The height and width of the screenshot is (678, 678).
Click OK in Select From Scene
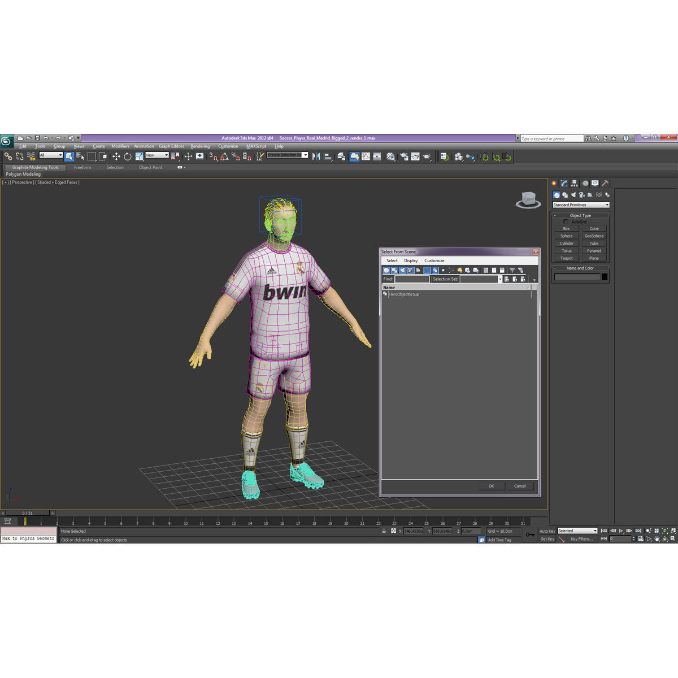[491, 486]
